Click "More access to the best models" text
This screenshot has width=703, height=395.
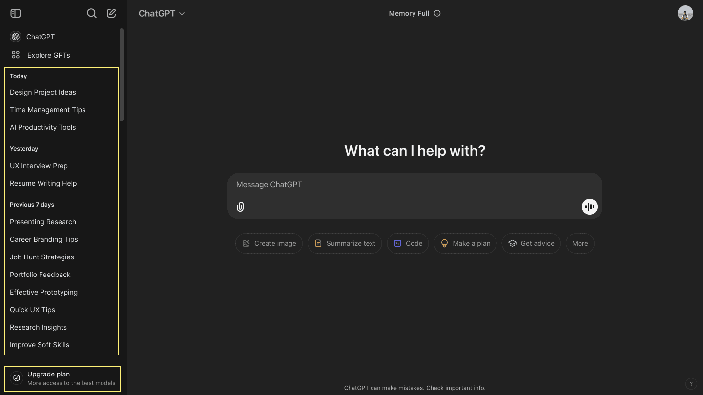(x=71, y=383)
